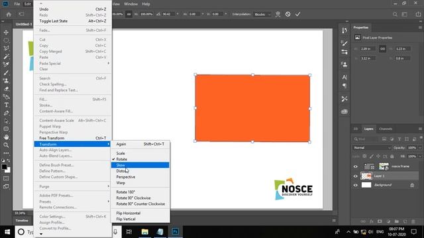Open the Paragraph panel icon
The image size is (424, 238).
coord(344,86)
